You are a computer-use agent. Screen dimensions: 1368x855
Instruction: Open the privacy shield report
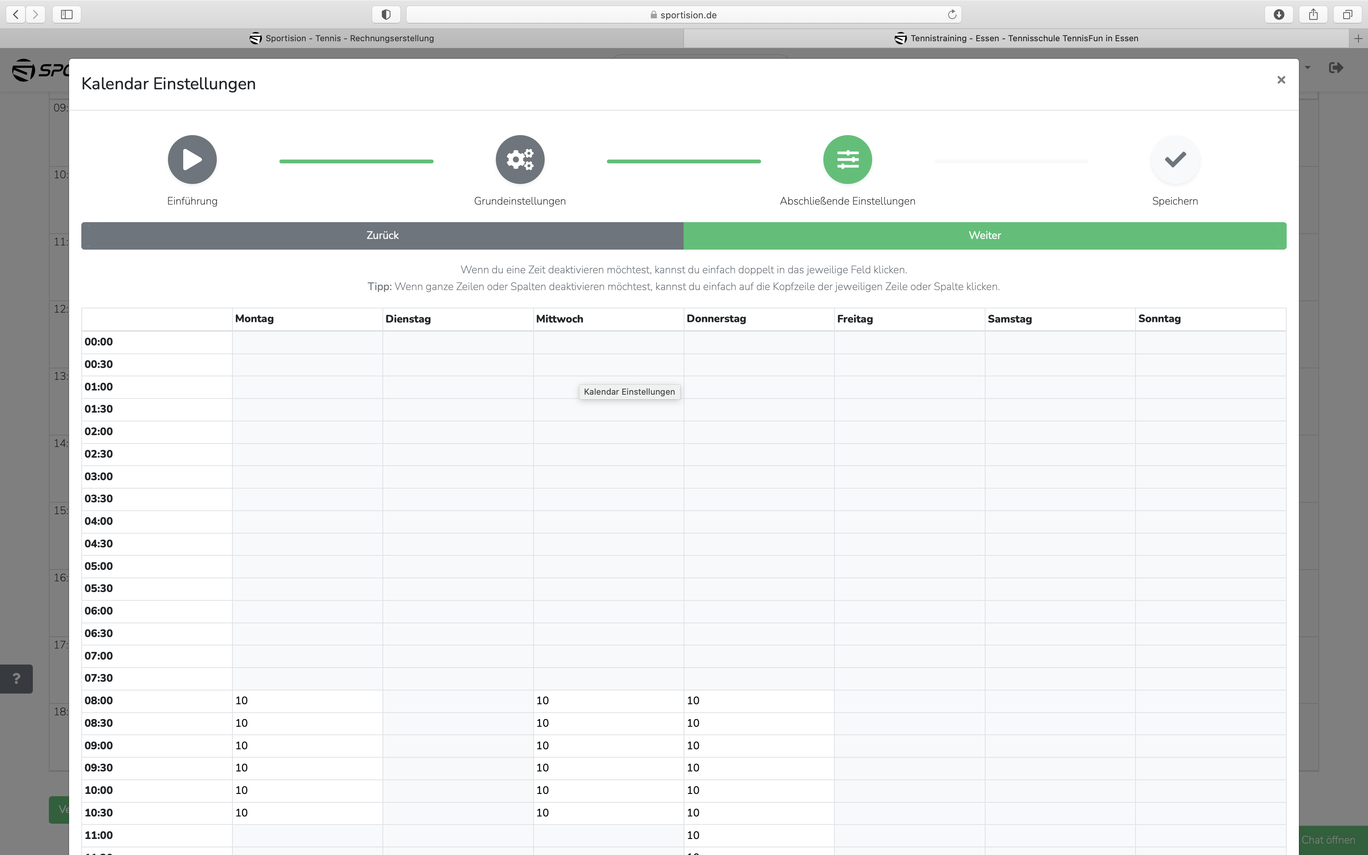(x=386, y=15)
